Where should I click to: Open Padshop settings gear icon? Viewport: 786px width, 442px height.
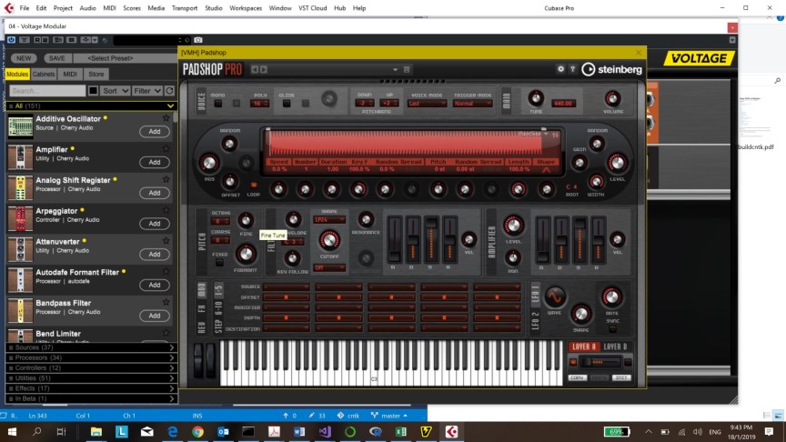560,69
